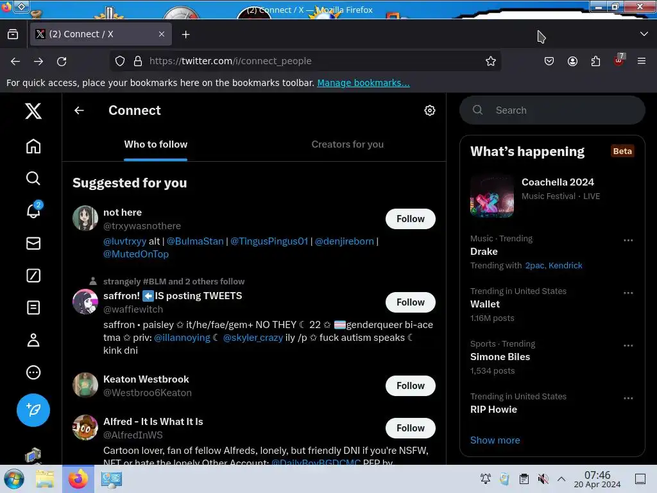657x493 pixels.
Task: Follow saffron! @waffiewitch account
Action: [410, 302]
